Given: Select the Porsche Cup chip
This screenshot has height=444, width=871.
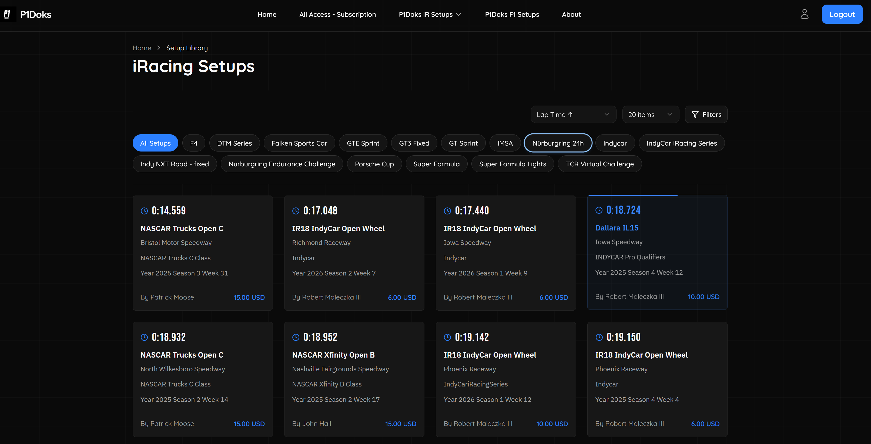Looking at the screenshot, I should [x=374, y=164].
